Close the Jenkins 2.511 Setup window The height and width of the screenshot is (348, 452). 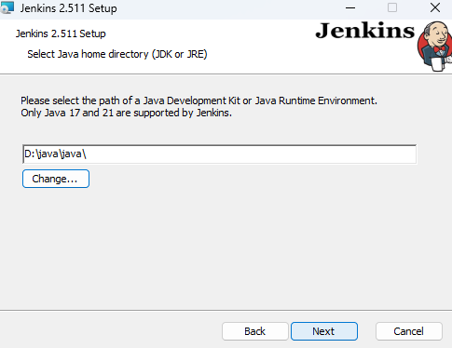click(435, 7)
